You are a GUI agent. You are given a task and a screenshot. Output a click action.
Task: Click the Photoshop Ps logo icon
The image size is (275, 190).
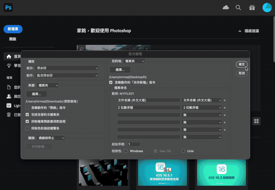click(8, 8)
